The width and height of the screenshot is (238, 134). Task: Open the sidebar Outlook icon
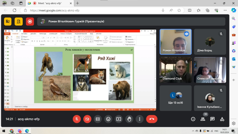(234, 59)
